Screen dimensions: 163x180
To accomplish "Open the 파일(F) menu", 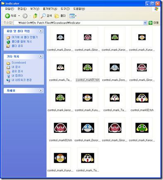I will (x=10, y=9).
